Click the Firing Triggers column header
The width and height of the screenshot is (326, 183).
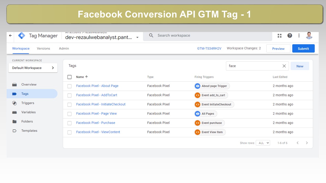point(204,77)
